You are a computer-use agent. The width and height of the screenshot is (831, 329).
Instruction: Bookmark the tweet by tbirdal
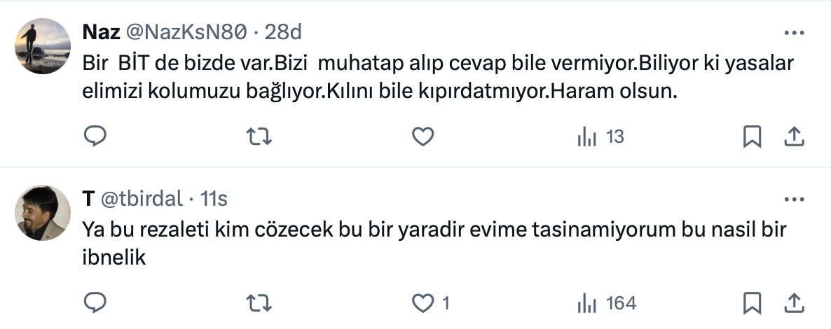(752, 302)
